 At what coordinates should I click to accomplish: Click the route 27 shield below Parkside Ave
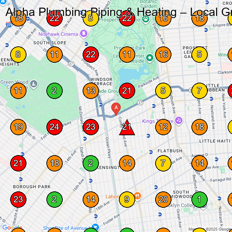(x=140, y=103)
